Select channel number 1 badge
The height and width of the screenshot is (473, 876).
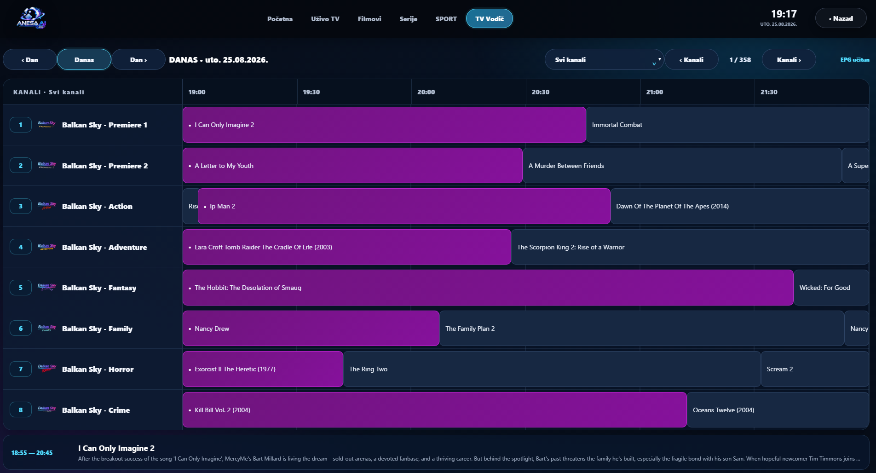21,125
